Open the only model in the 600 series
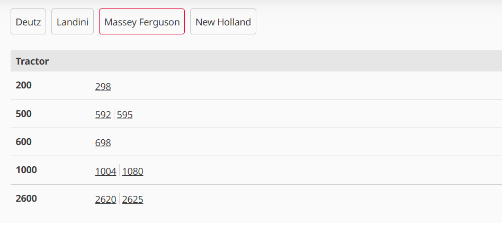 pyautogui.click(x=103, y=142)
